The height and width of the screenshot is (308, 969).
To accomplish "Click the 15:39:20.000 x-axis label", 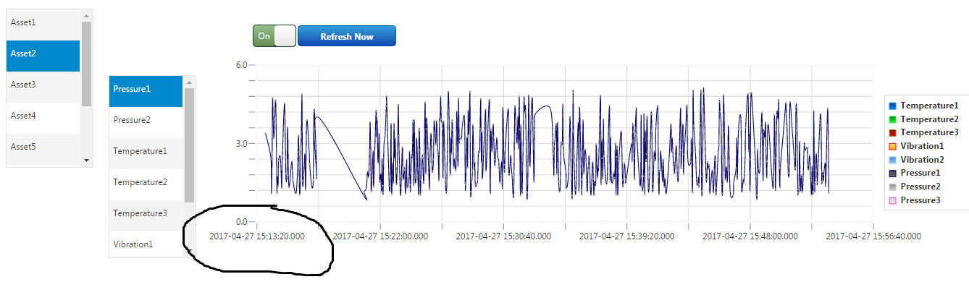I will coord(627,236).
